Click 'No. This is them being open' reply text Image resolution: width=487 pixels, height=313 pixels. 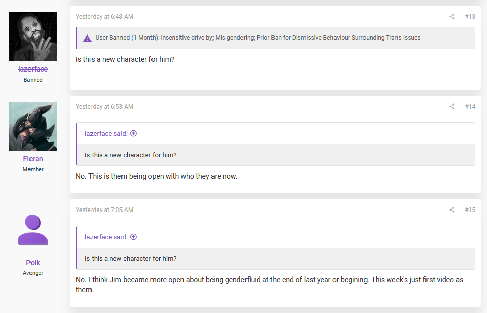tap(157, 176)
